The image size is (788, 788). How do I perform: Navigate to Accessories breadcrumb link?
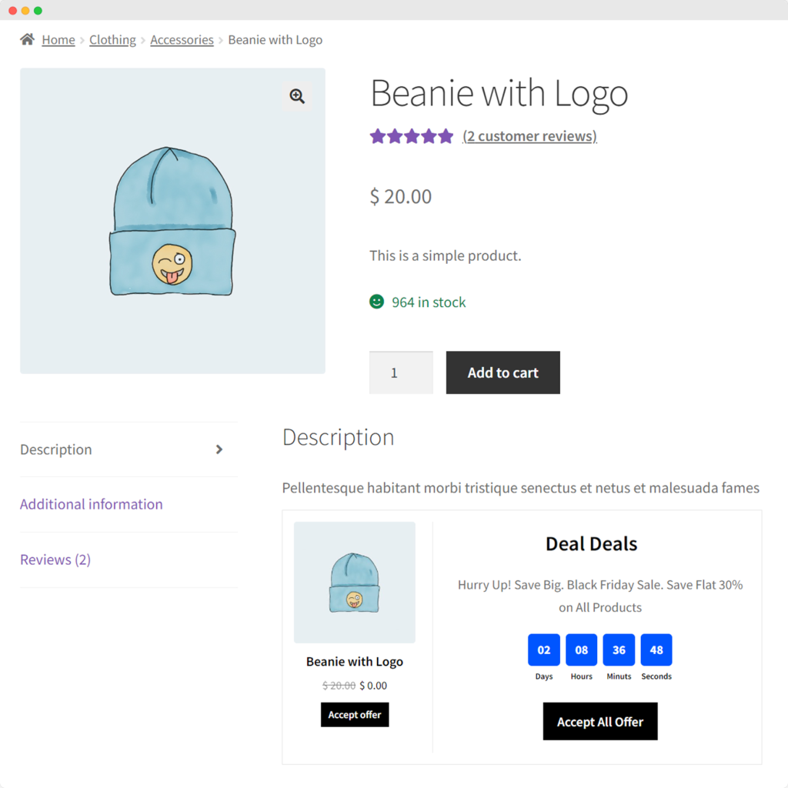click(x=182, y=40)
